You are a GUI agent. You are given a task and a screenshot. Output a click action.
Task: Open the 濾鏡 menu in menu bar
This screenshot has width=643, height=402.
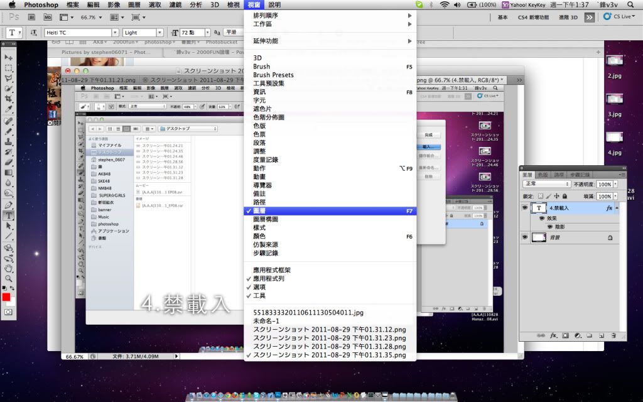pyautogui.click(x=176, y=5)
